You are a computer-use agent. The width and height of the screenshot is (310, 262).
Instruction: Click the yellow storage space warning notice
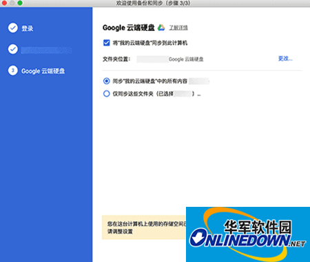pyautogui.click(x=144, y=228)
